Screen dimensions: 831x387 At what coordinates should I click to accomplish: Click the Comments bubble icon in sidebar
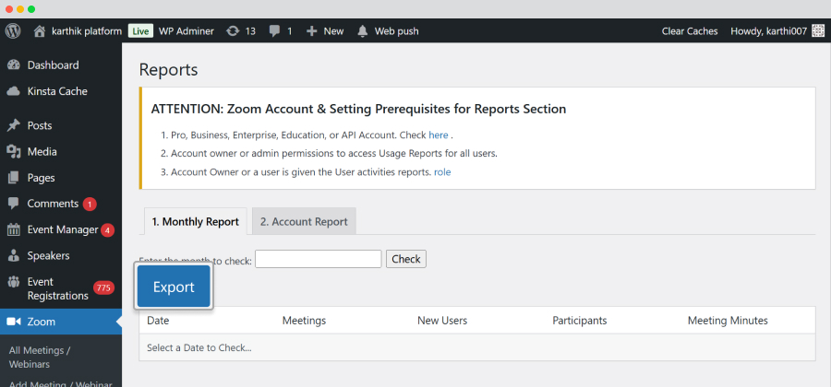pos(14,204)
